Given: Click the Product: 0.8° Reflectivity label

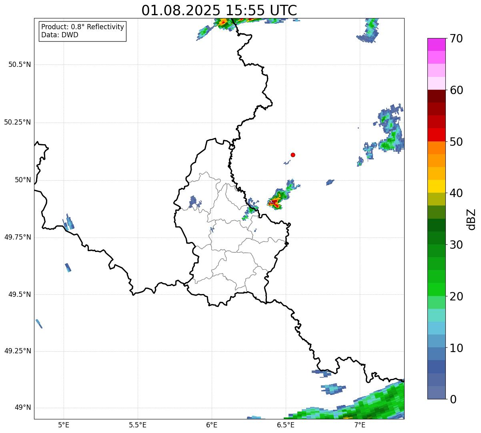Looking at the screenshot, I should tap(83, 27).
